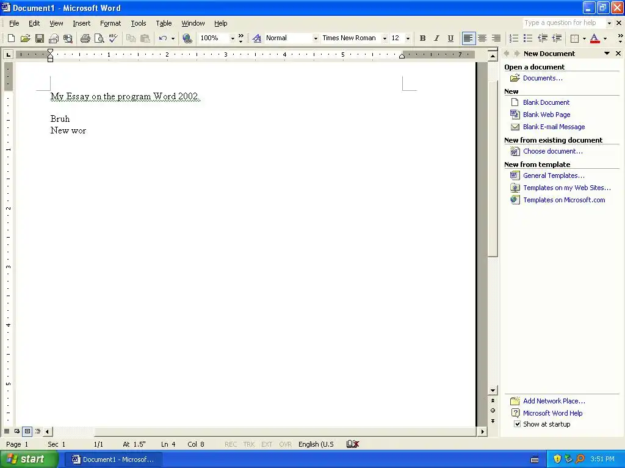Click the E-mail envelope toolbar icon
625x468 pixels.
click(54, 38)
